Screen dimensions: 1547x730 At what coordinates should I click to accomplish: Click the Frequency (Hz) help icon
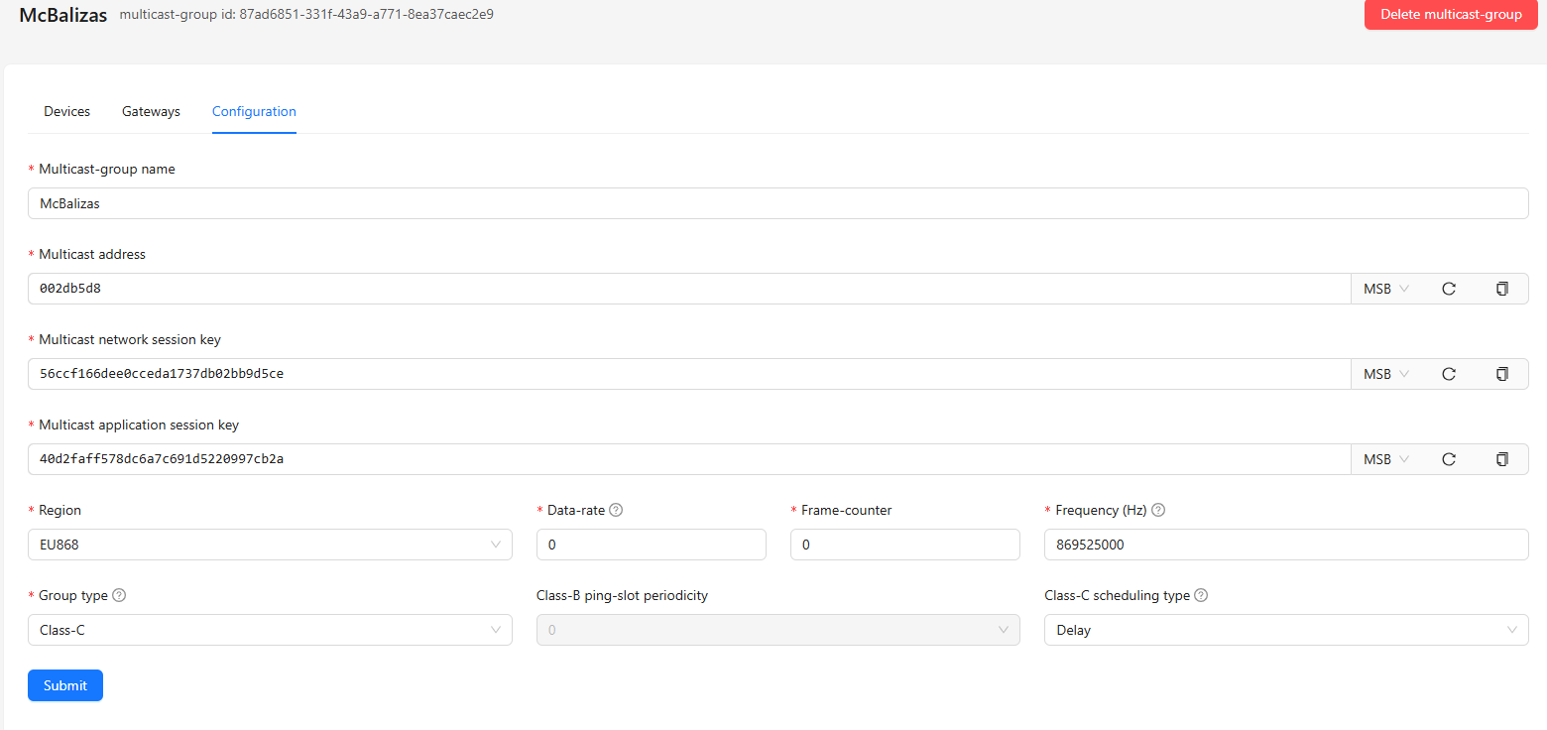1158,510
